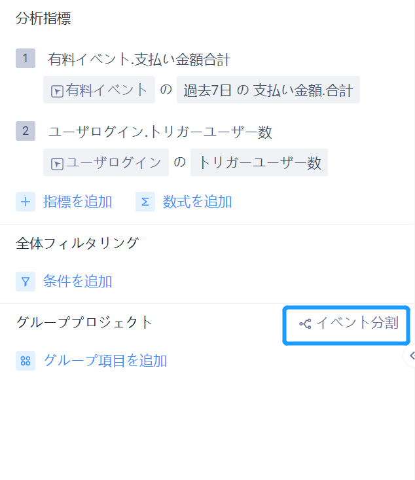Viewport: 415px width, 480px height.
Task: Click the group grid icon
Action: pos(26,361)
